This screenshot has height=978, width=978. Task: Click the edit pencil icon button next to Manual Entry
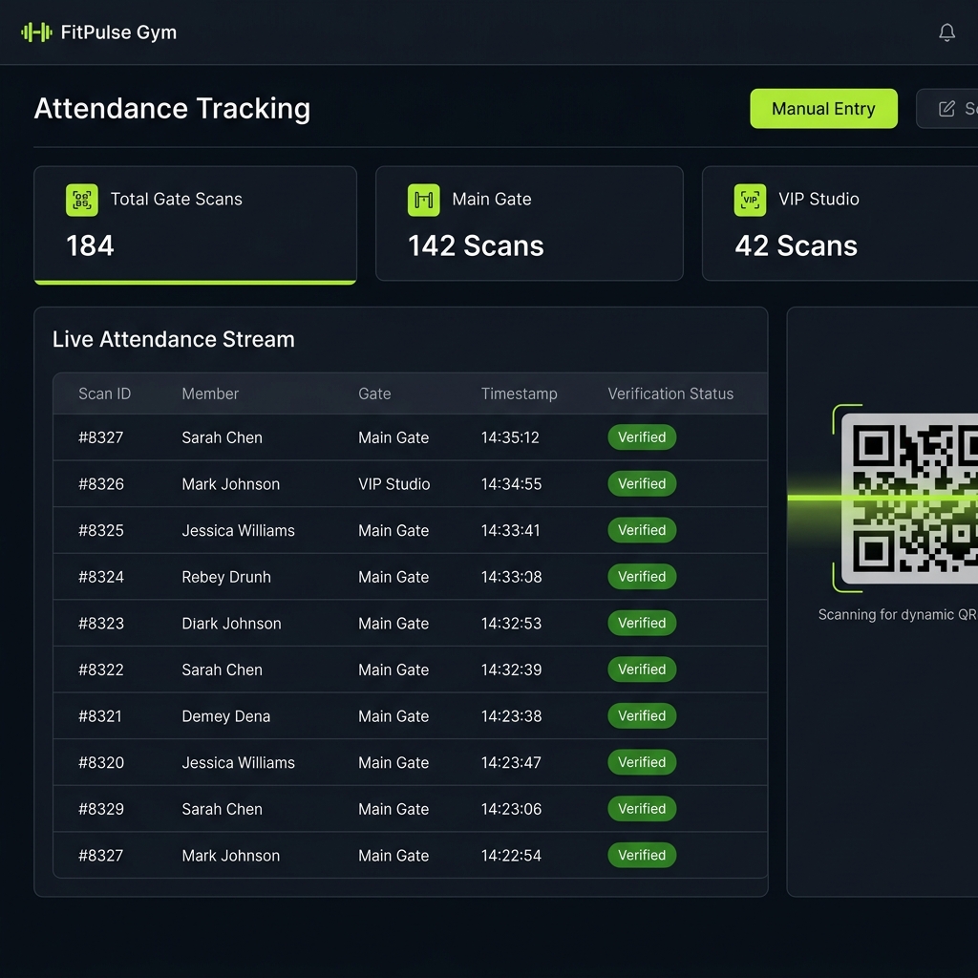coord(948,109)
